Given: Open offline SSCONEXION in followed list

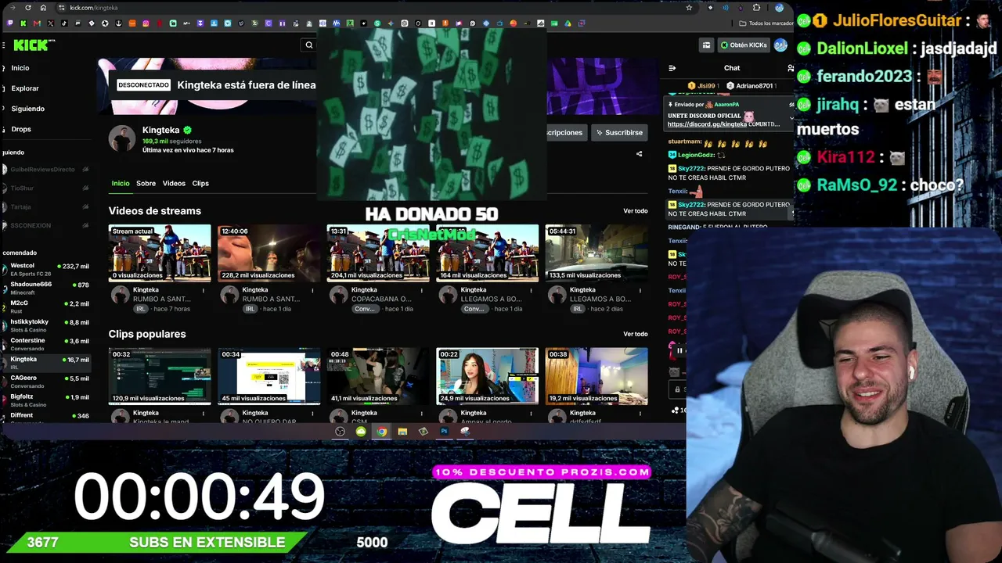Looking at the screenshot, I should pyautogui.click(x=47, y=226).
